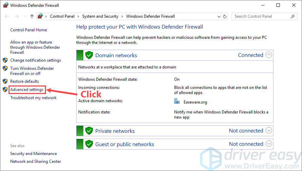The height and width of the screenshot is (171, 302).
Task: Click the search magnifier icon
Action: tap(292, 16)
